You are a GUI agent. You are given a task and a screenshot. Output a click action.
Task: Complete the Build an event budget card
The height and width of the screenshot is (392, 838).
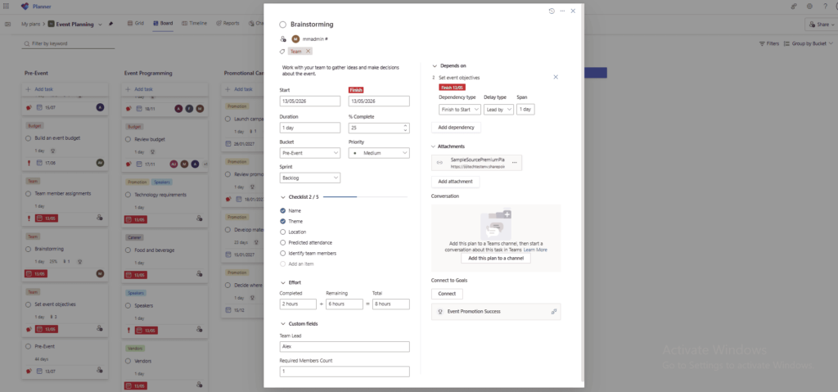pos(29,138)
